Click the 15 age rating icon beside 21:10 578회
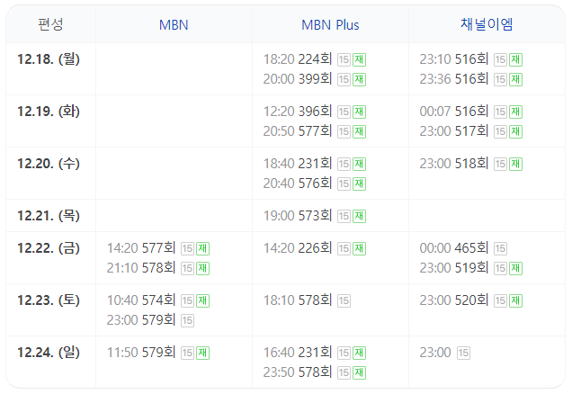 point(187,268)
